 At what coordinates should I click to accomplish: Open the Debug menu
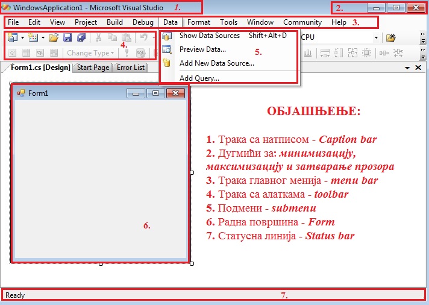point(143,22)
